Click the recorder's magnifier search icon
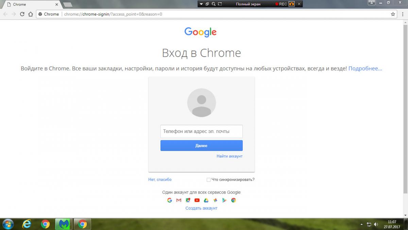 coord(213,4)
